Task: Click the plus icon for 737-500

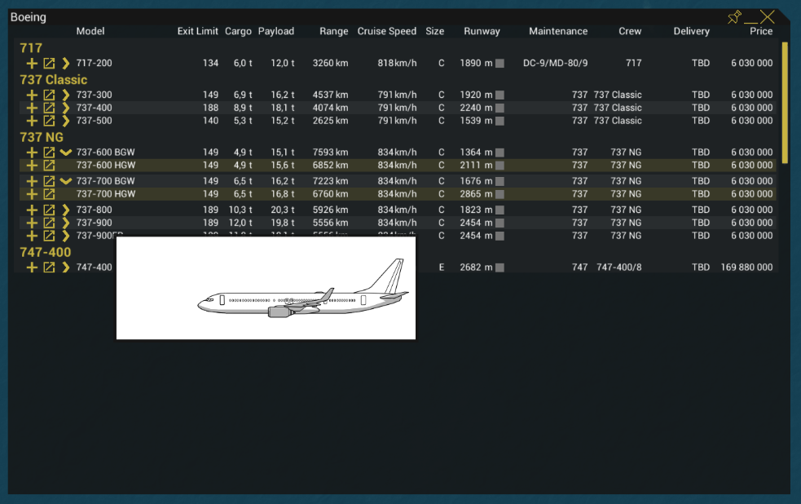Action: point(32,122)
